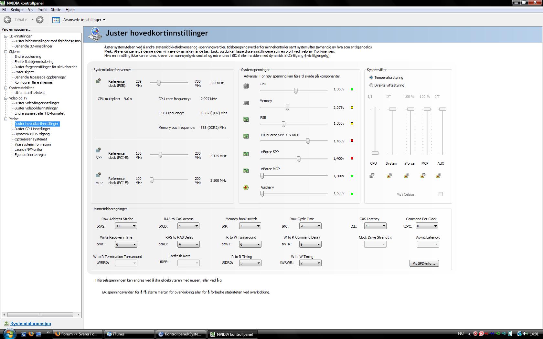
Task: Click the CPU voltage chip icon
Action: (x=246, y=86)
